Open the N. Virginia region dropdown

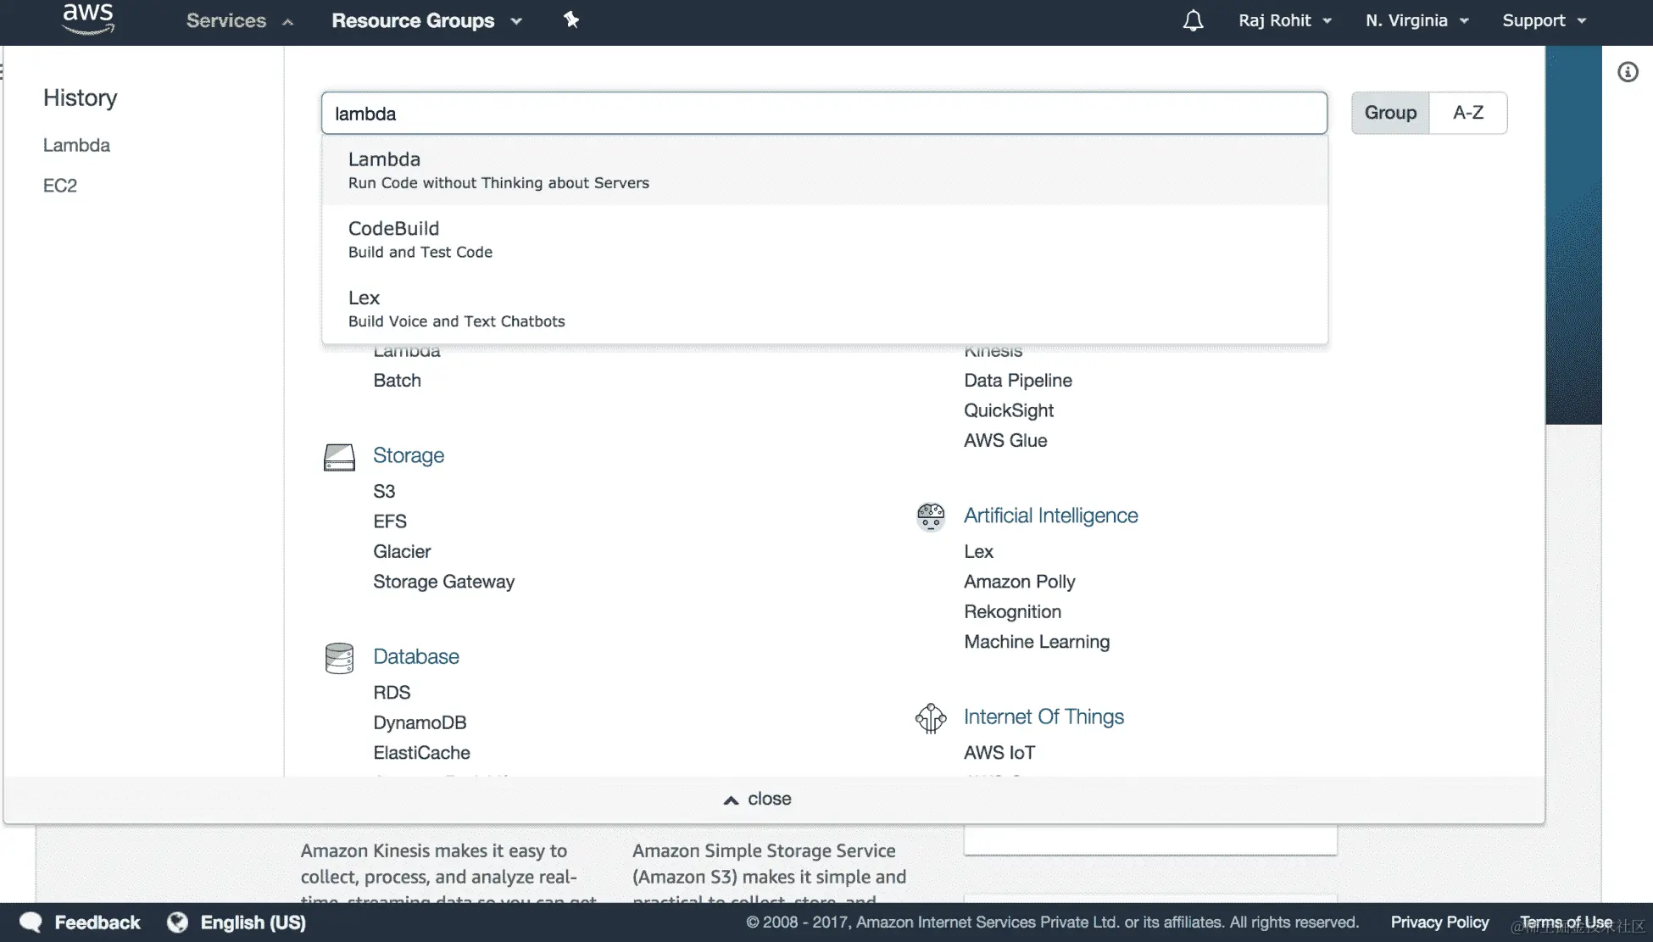pos(1416,20)
